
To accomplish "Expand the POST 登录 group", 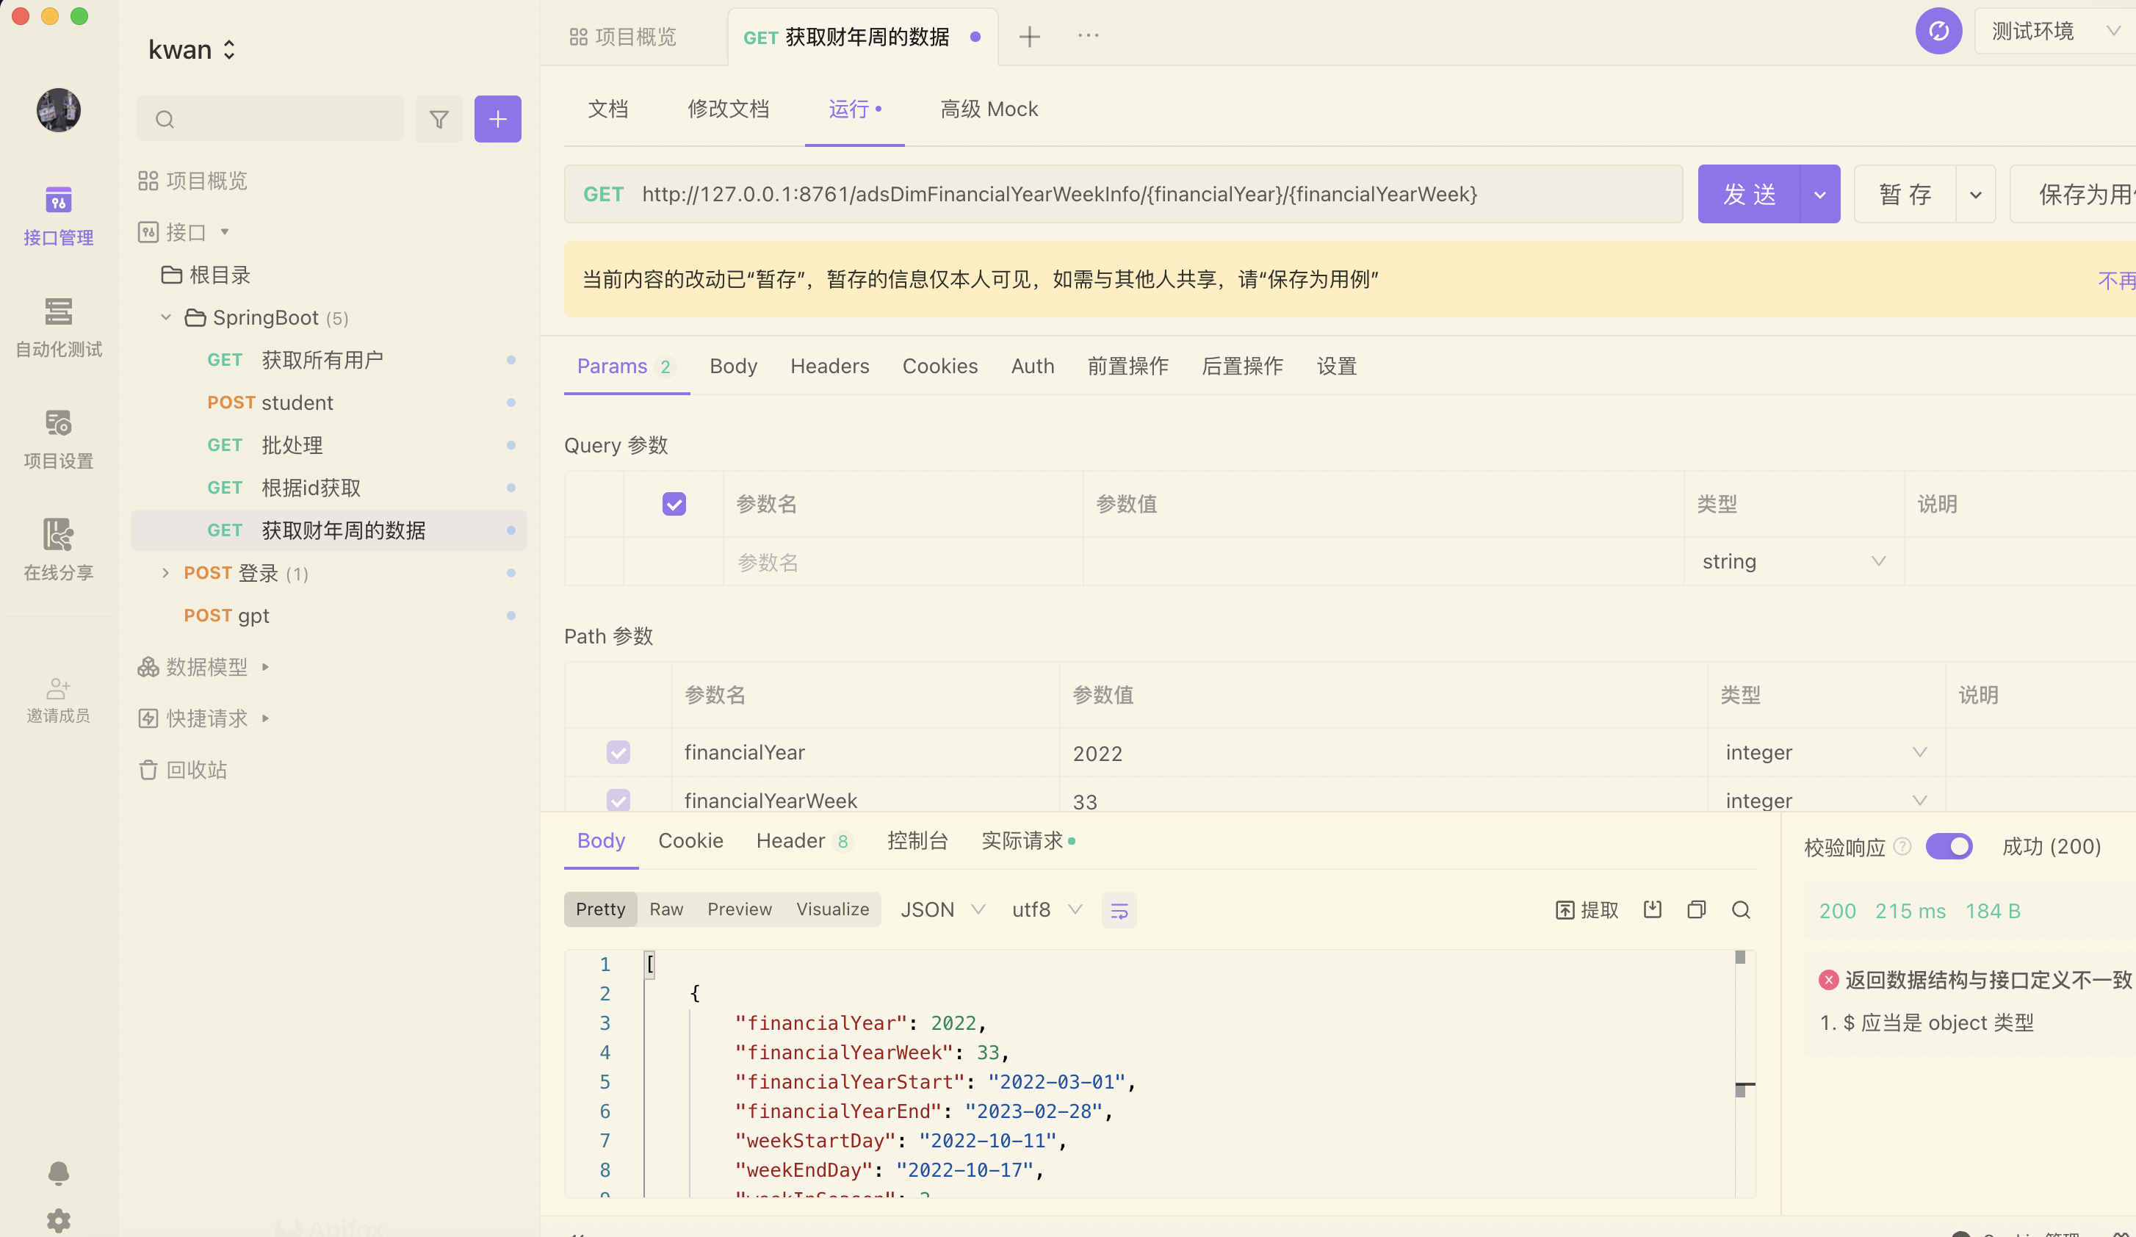I will click(x=165, y=572).
